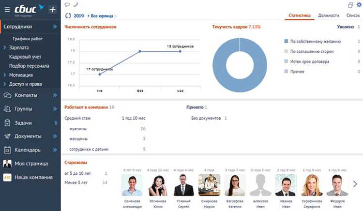Click the open-in-new-window icon
Image resolution: width=363 pixels, height=211 pixels.
(x=350, y=5)
